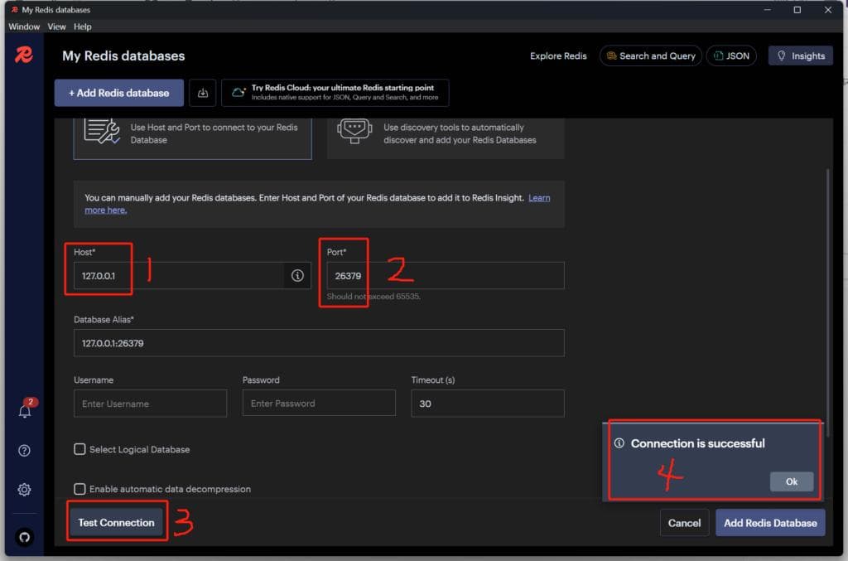Open the Help menu
This screenshot has height=561, width=848.
[82, 27]
